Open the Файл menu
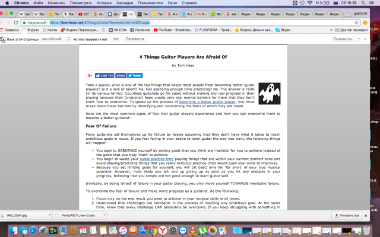The height and width of the screenshot is (237, 380). [x=38, y=3]
